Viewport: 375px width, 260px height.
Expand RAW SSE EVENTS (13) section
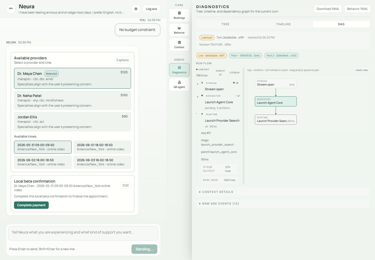283,204
